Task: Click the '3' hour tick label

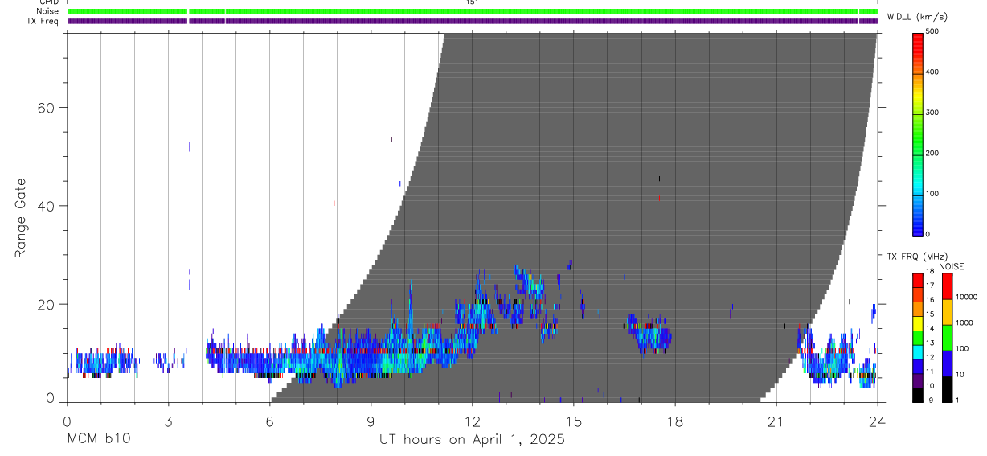Action: point(168,421)
